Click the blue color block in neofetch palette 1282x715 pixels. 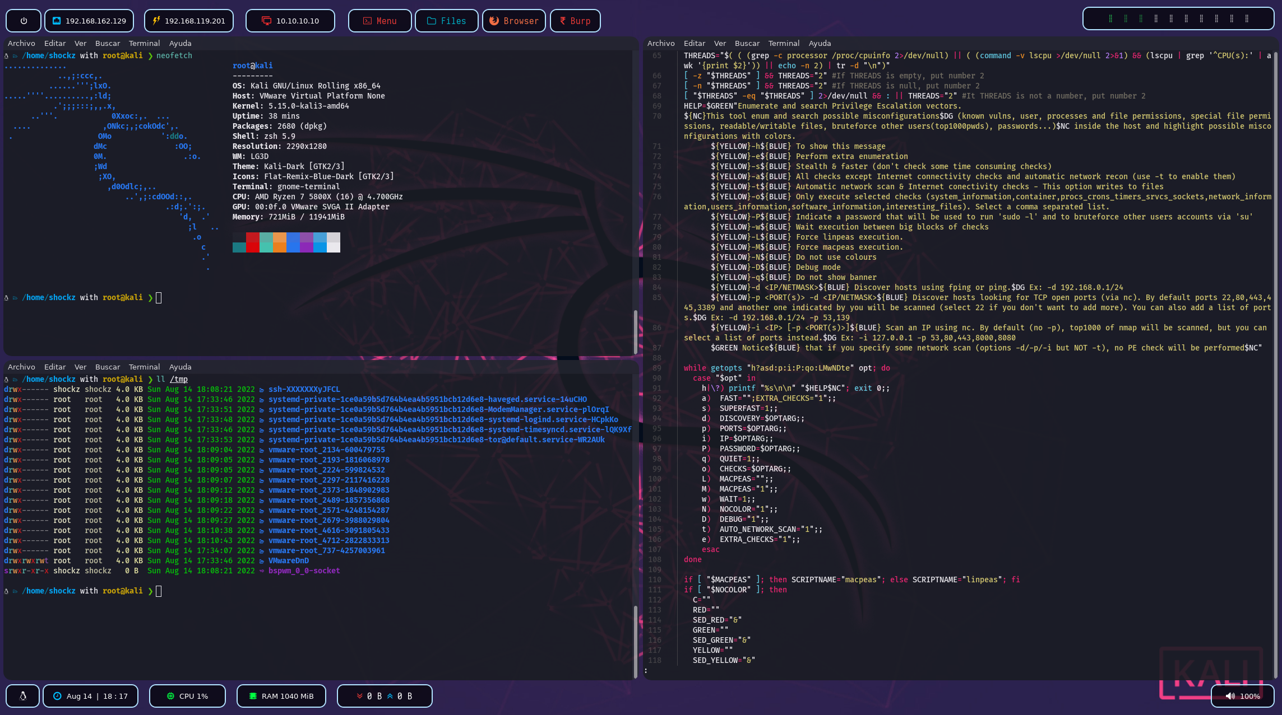point(293,242)
